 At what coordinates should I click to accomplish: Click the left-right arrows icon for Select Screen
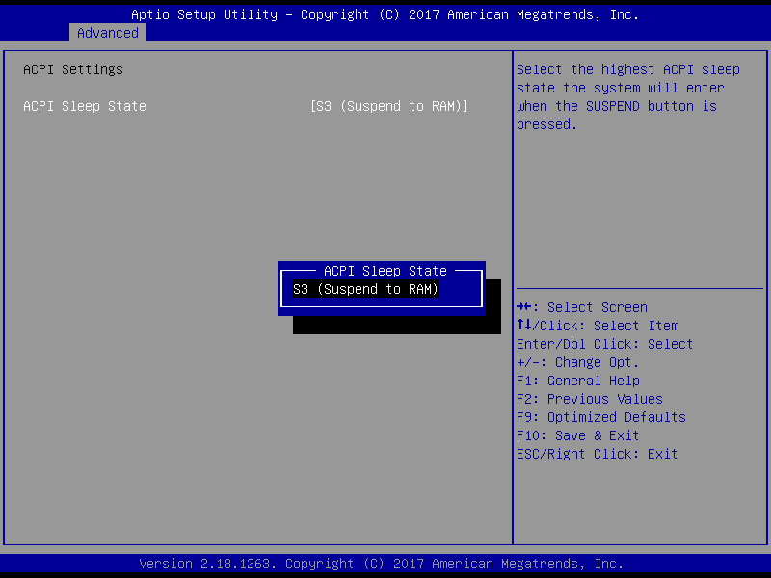coord(523,307)
